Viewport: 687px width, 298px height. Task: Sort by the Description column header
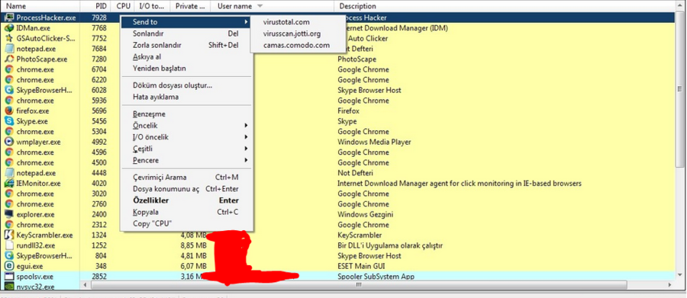click(x=504, y=6)
